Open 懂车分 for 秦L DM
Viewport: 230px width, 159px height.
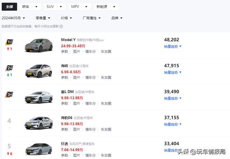pyautogui.click(x=90, y=104)
